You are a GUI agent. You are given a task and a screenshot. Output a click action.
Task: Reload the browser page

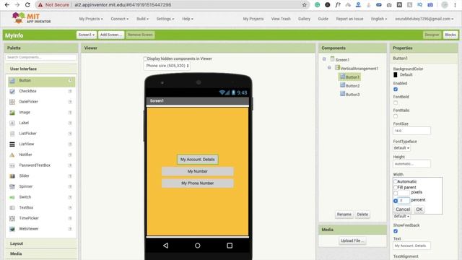click(27, 5)
